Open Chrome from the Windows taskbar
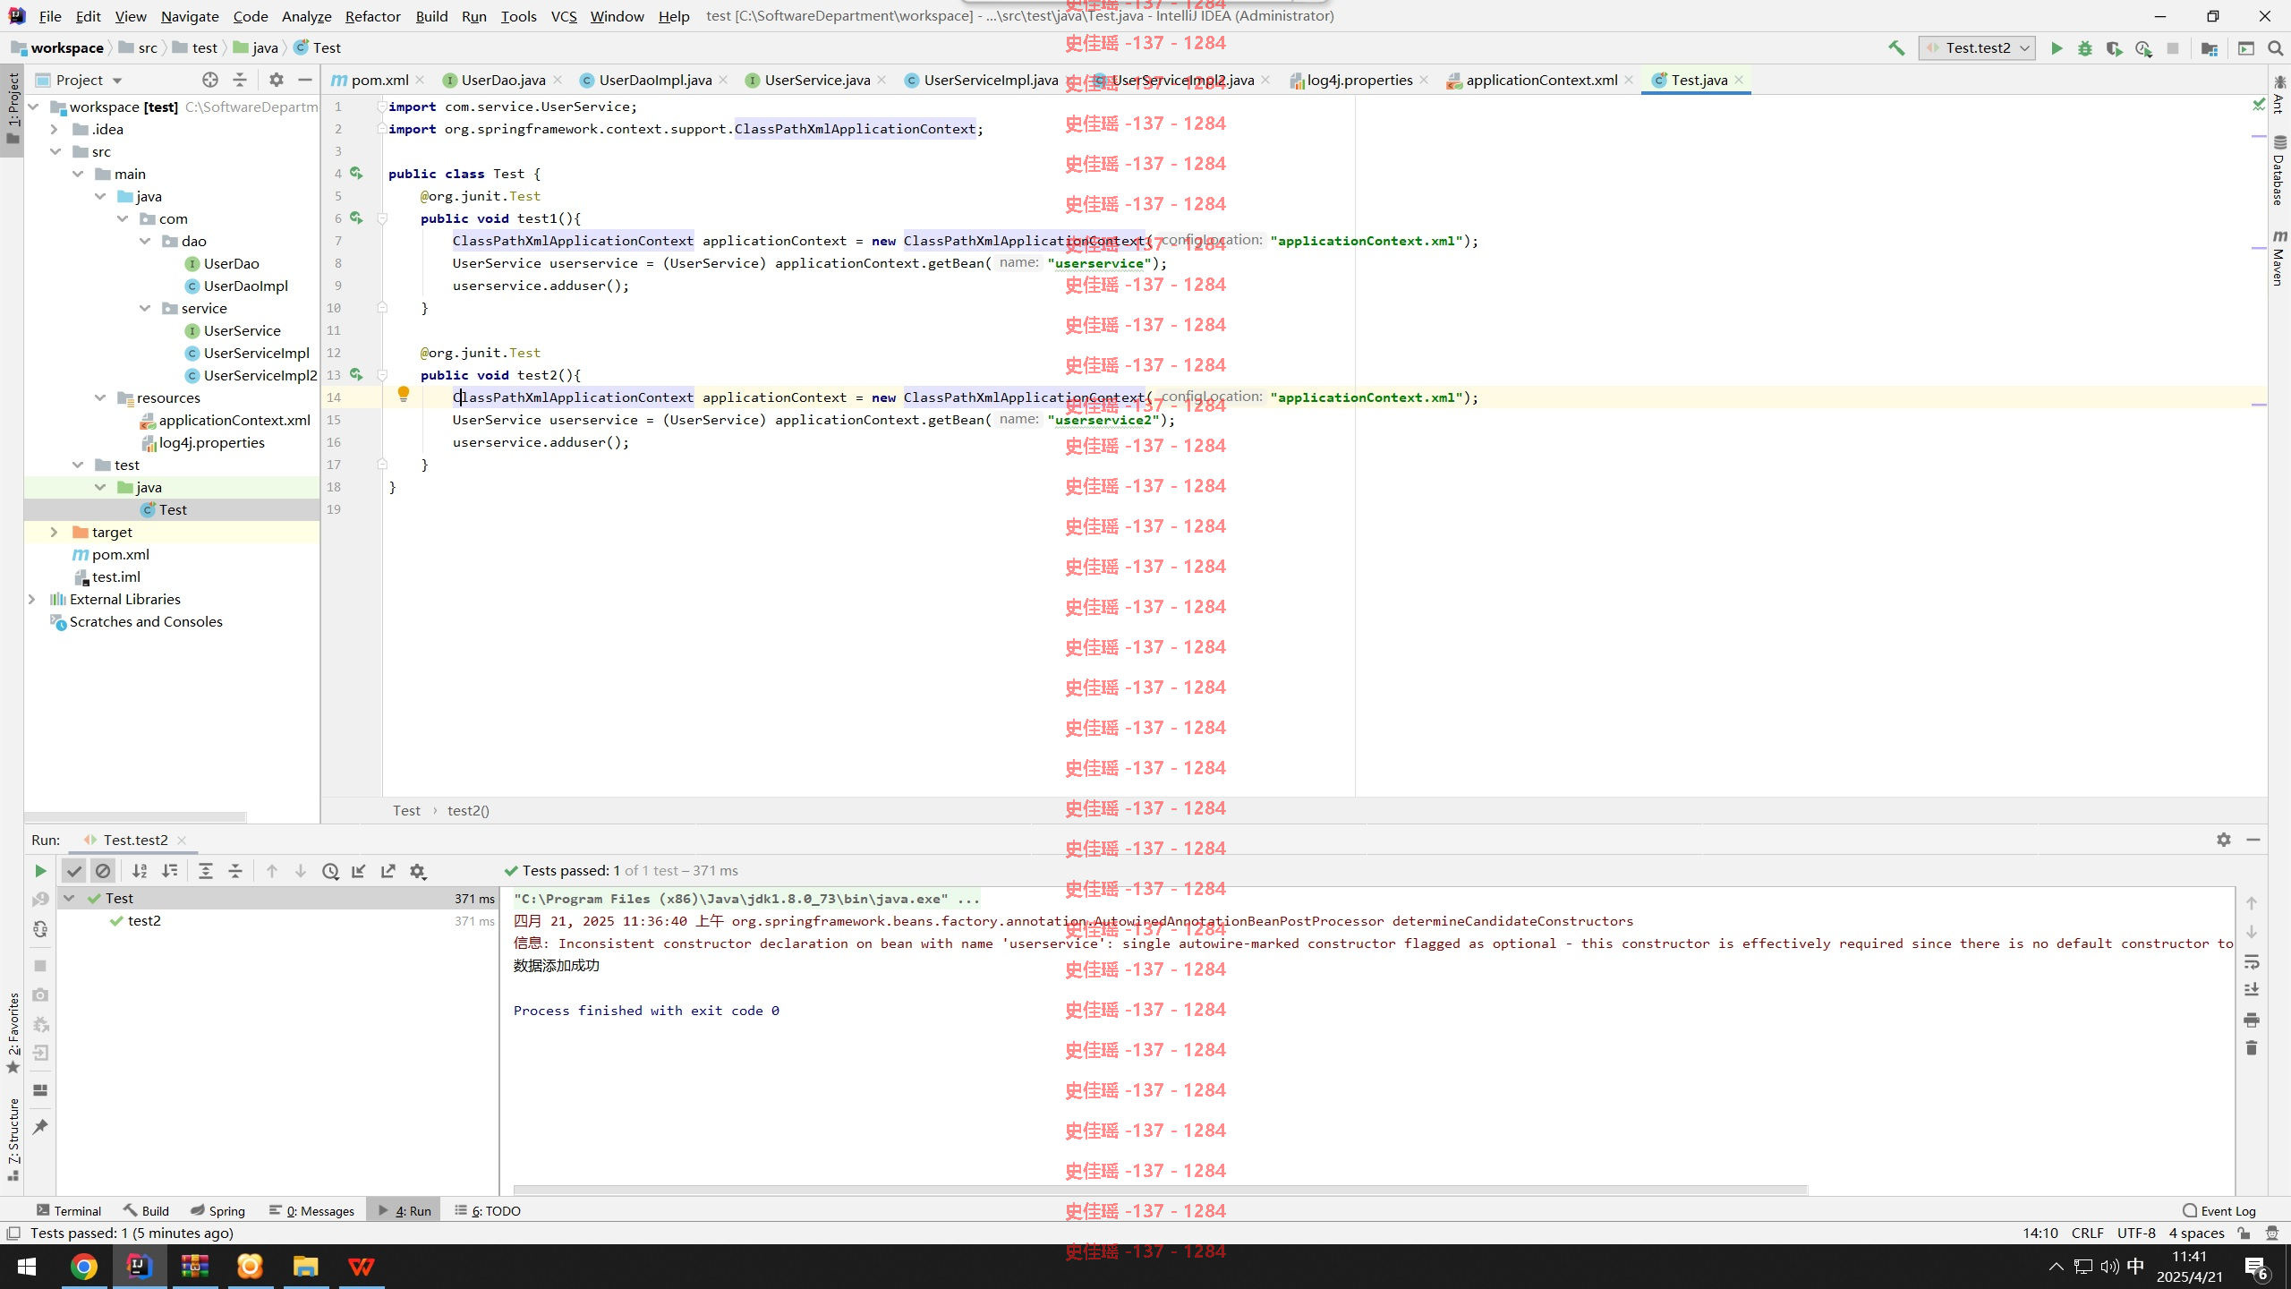The height and width of the screenshot is (1289, 2291). coord(84,1266)
